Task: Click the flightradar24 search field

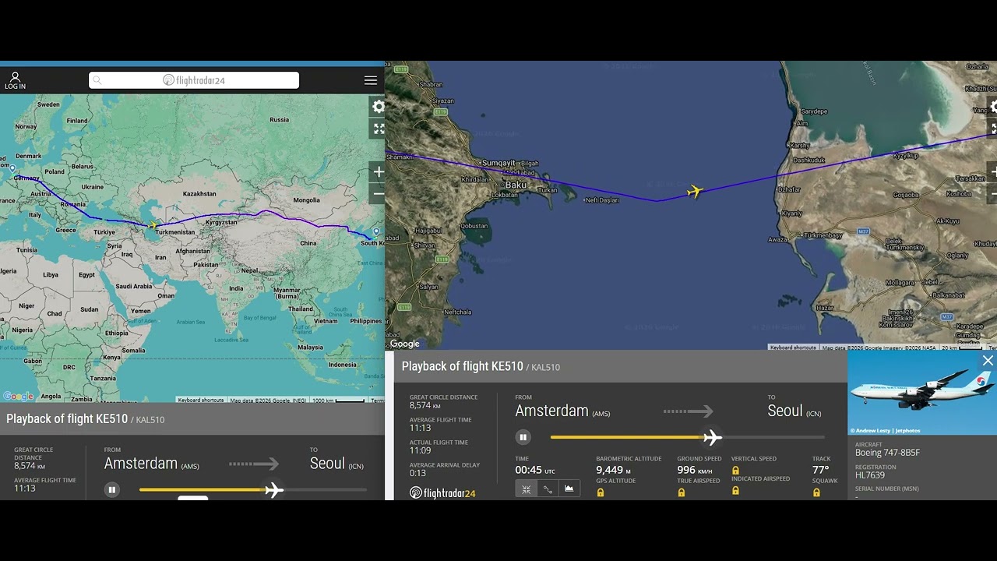Action: click(194, 80)
